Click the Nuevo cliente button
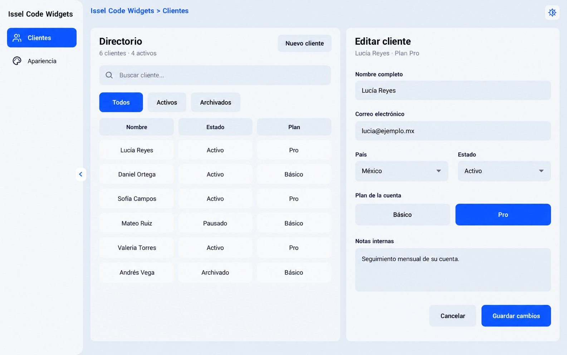The image size is (567, 355). (x=304, y=43)
